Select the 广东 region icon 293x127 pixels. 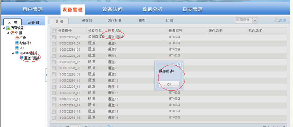[17, 38]
